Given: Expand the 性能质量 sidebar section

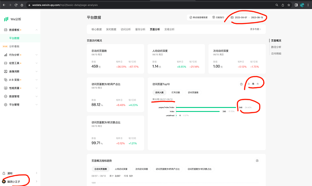Looking at the screenshot, I should [x=37, y=88].
